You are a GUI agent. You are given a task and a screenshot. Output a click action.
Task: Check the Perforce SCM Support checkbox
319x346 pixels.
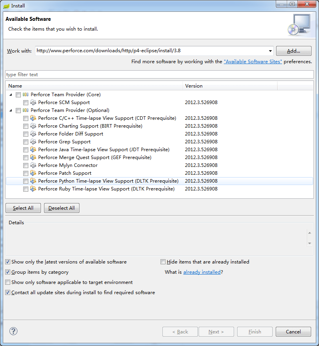[x=26, y=103]
